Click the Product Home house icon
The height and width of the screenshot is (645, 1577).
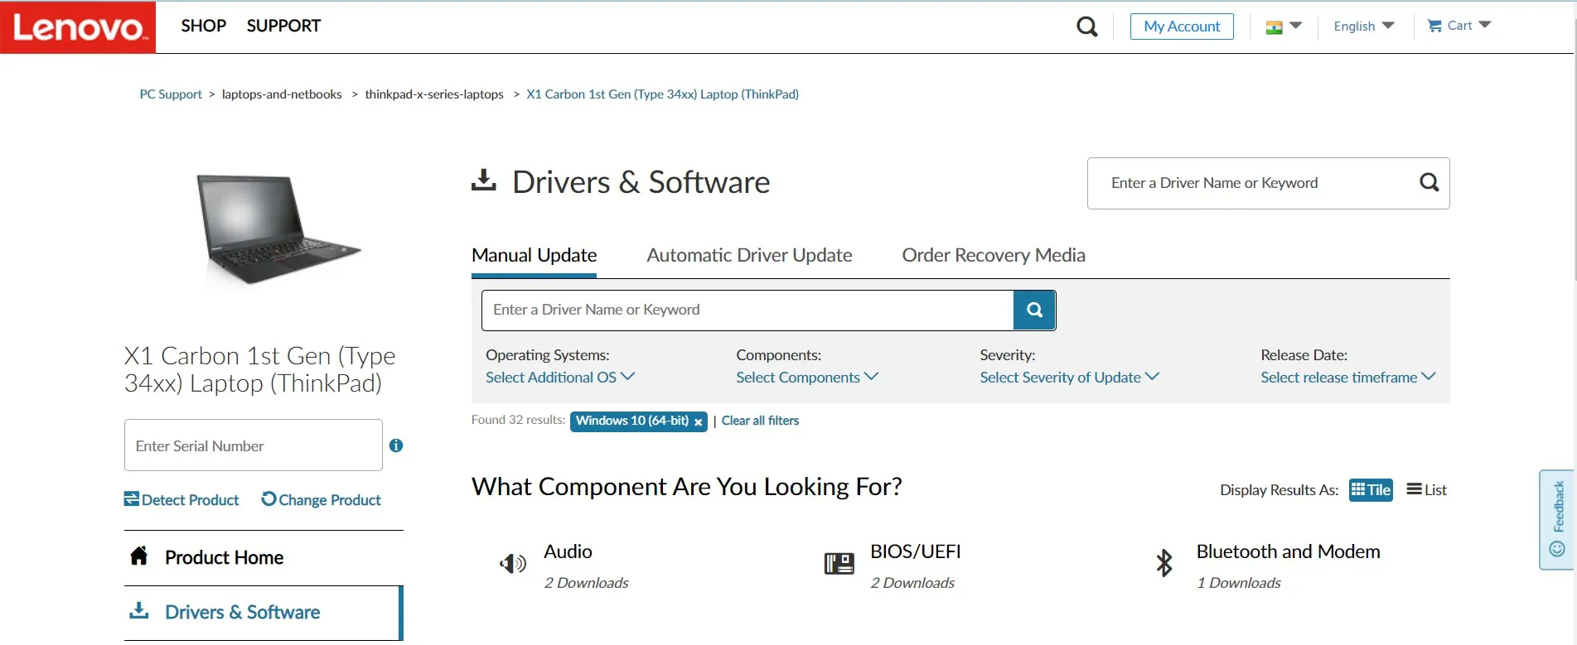pyautogui.click(x=139, y=556)
